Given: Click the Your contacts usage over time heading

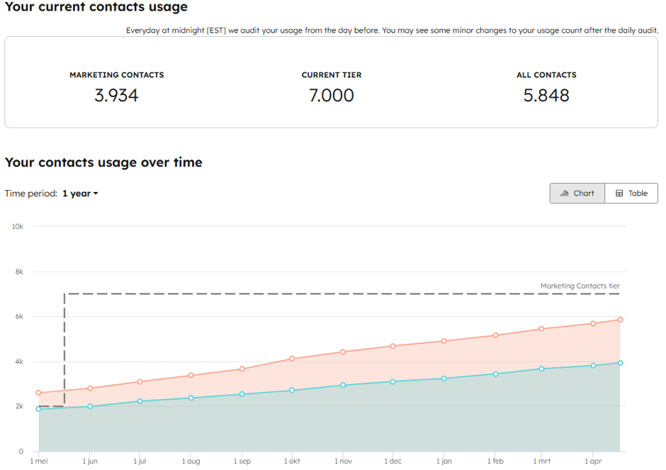Looking at the screenshot, I should click(x=103, y=162).
